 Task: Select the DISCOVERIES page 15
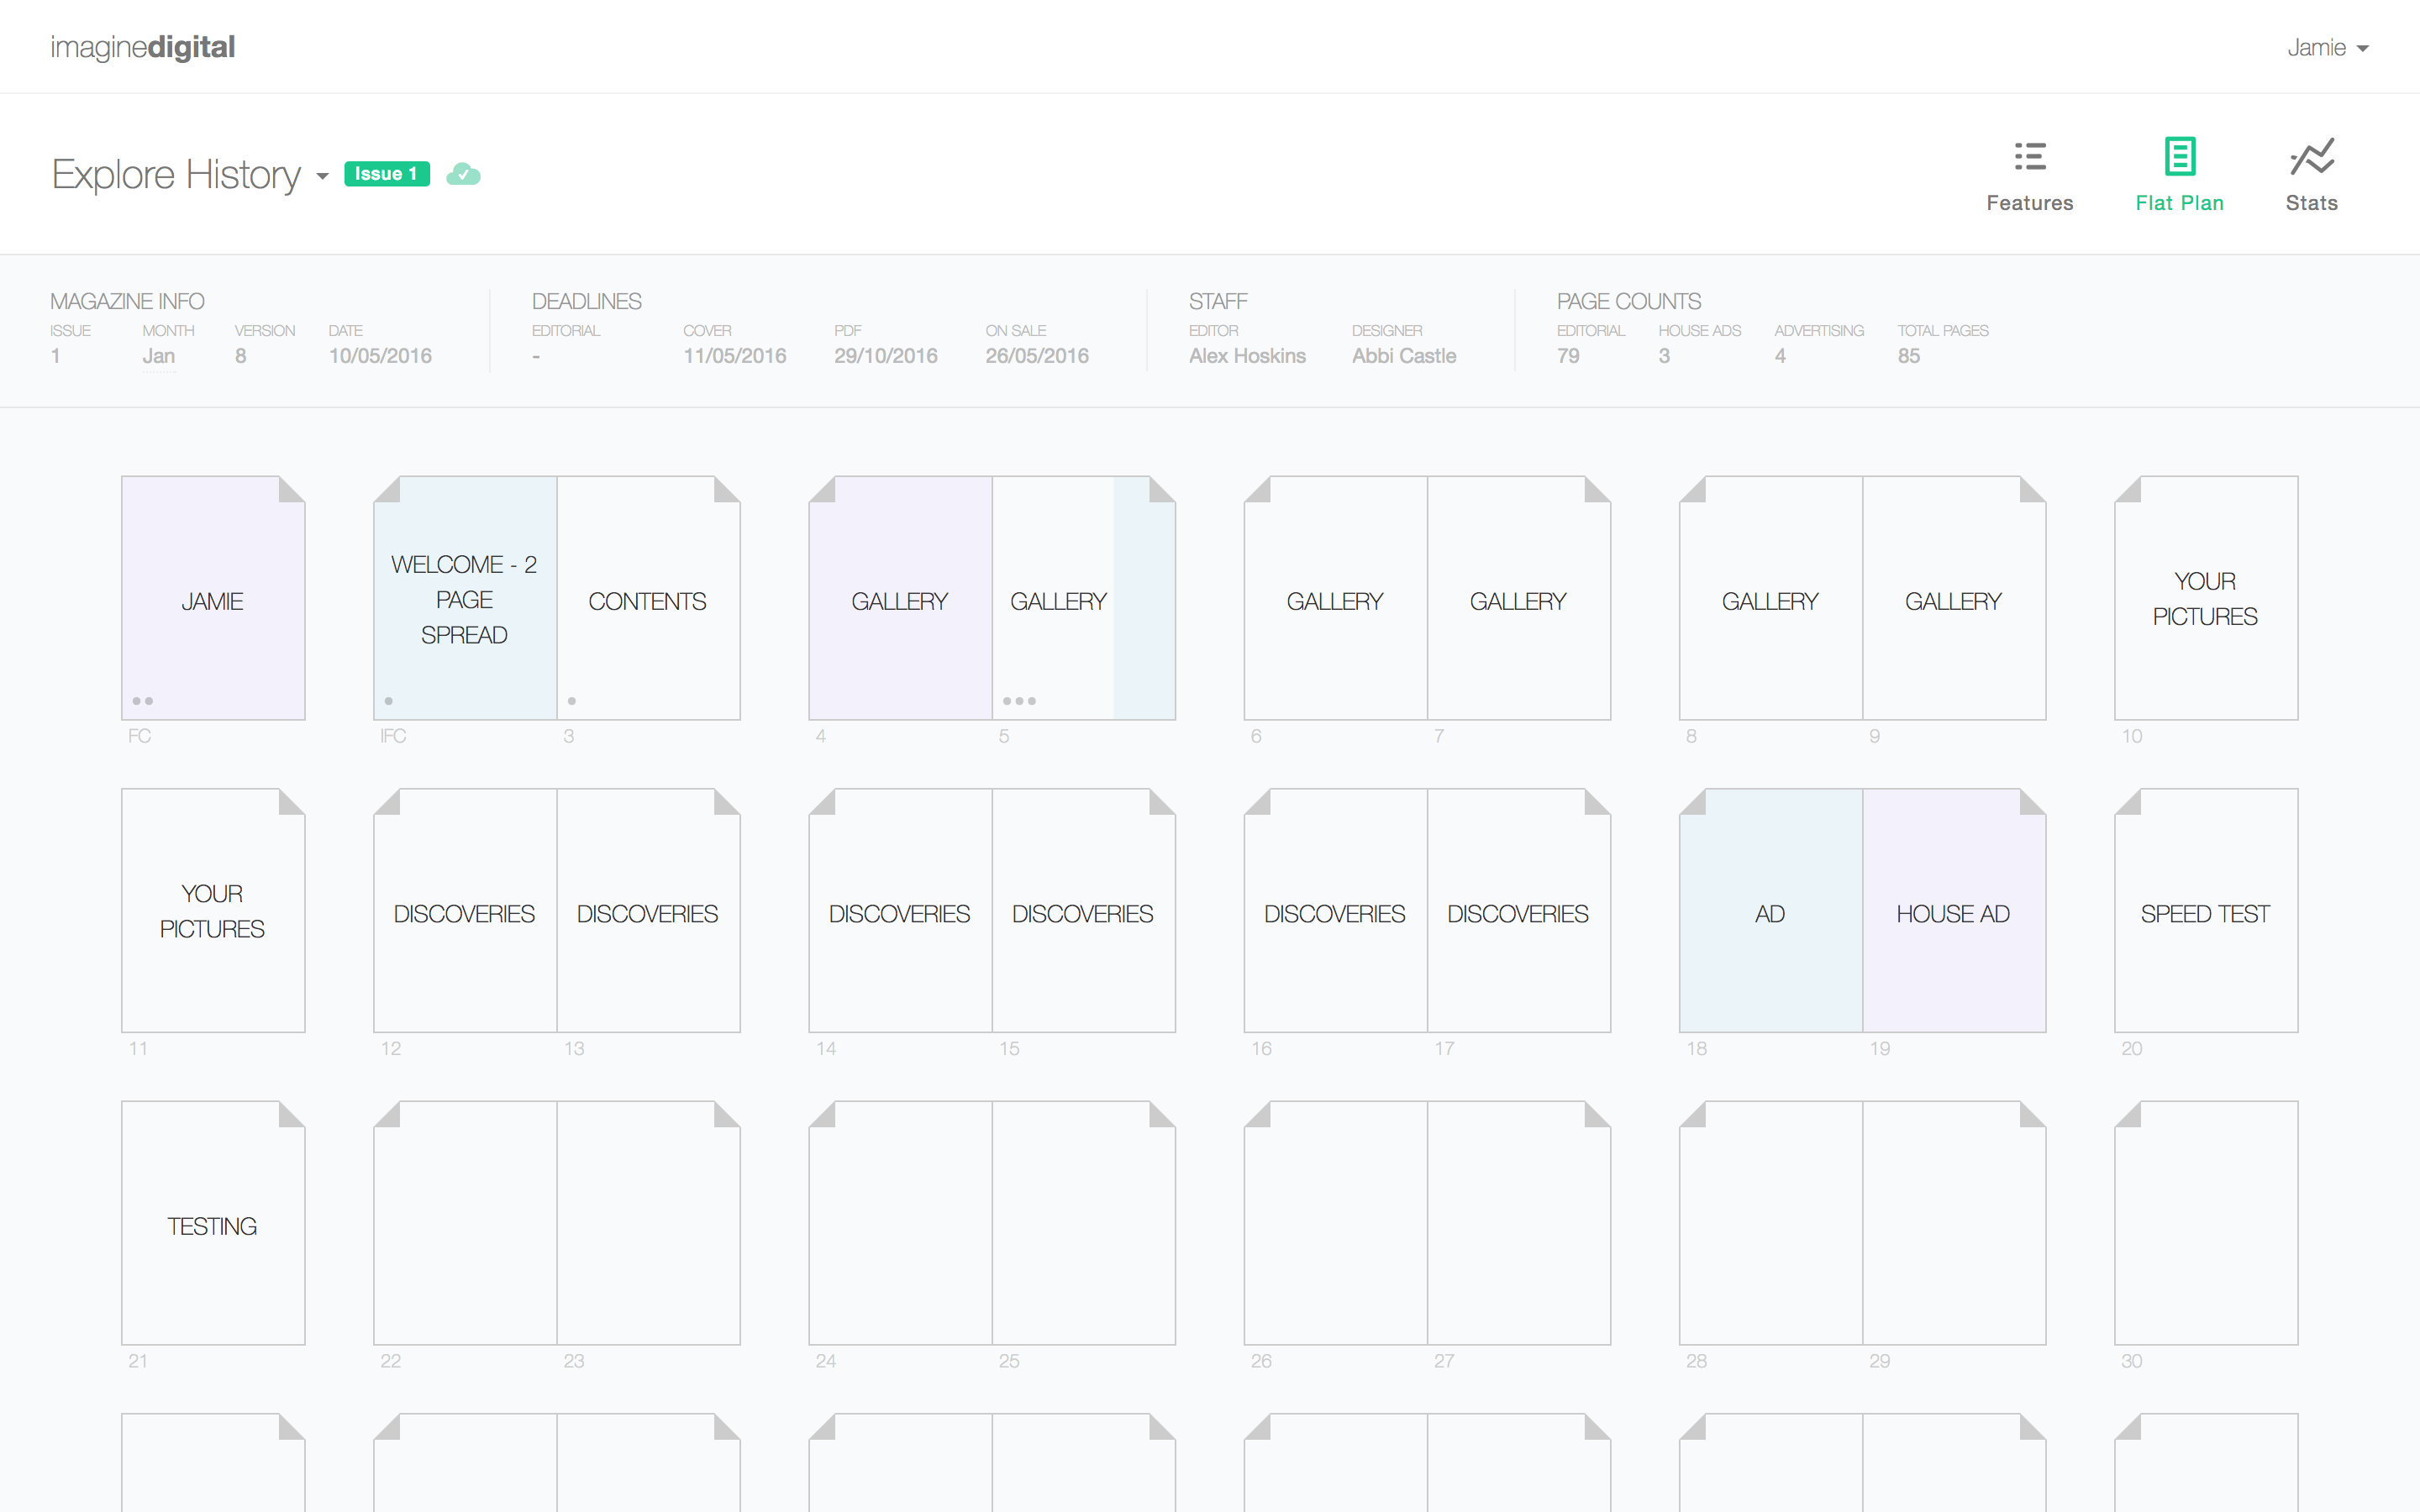pos(1083,910)
